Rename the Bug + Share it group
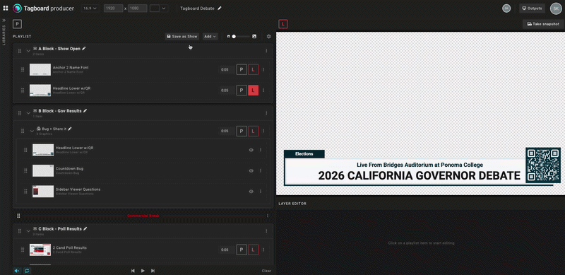565x275 pixels. point(70,129)
